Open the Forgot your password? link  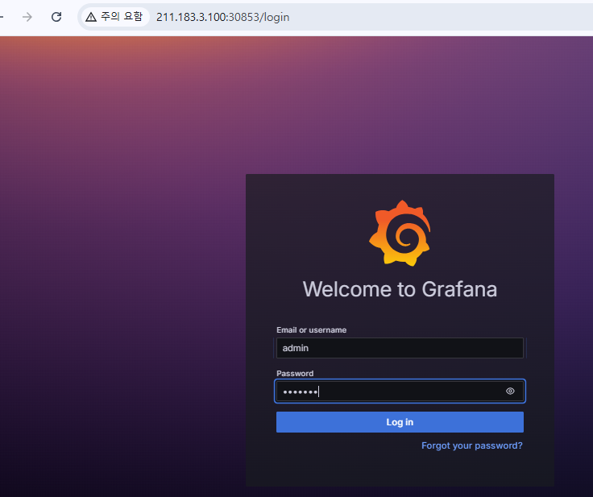471,445
